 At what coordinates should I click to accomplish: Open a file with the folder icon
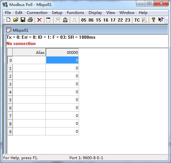click(x=16, y=20)
